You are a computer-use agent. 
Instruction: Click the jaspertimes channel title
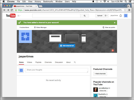pyautogui.click(x=26, y=56)
